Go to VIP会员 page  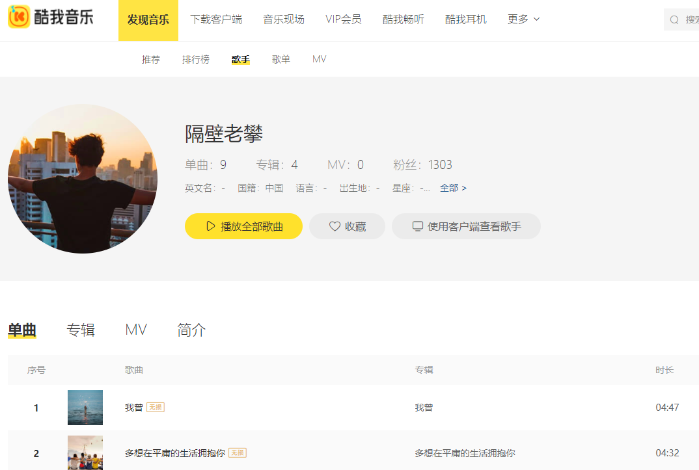pos(344,20)
